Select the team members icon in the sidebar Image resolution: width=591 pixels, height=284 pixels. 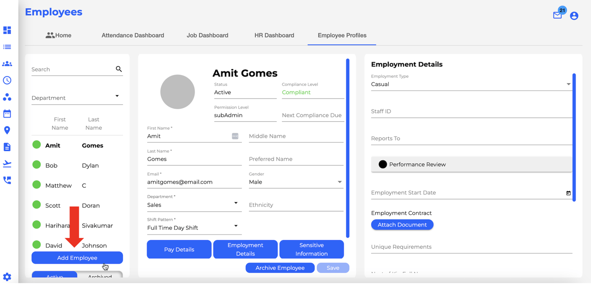[7, 63]
